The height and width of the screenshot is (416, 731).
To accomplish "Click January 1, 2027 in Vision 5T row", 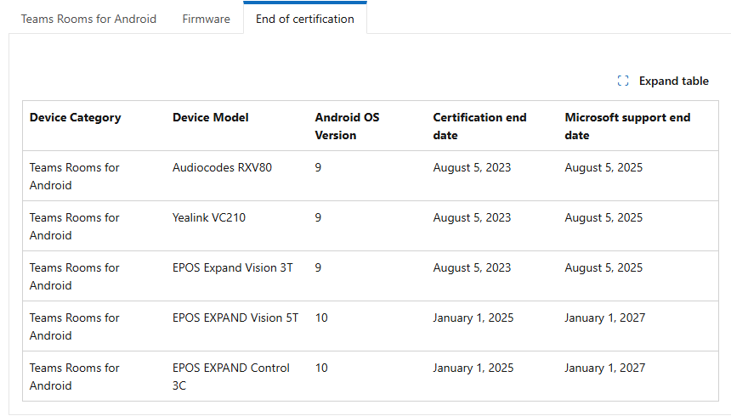I will click(605, 318).
